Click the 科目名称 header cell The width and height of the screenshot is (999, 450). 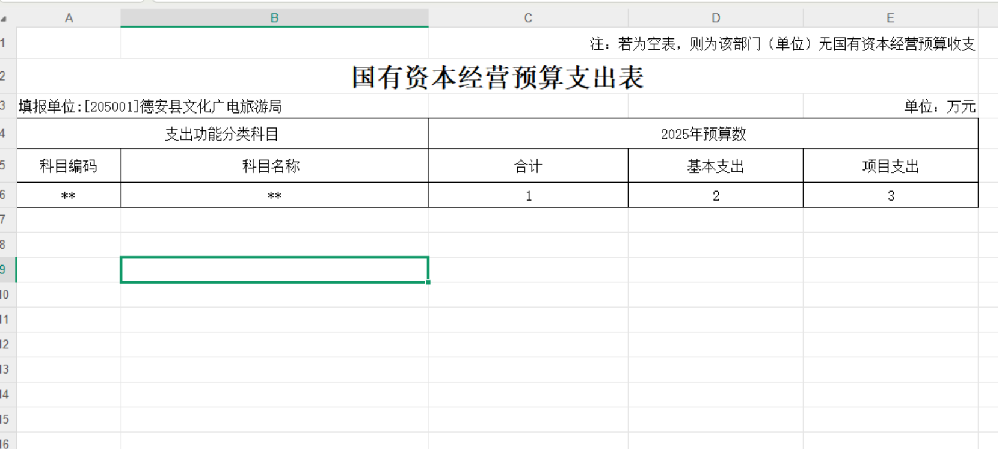[x=271, y=166]
